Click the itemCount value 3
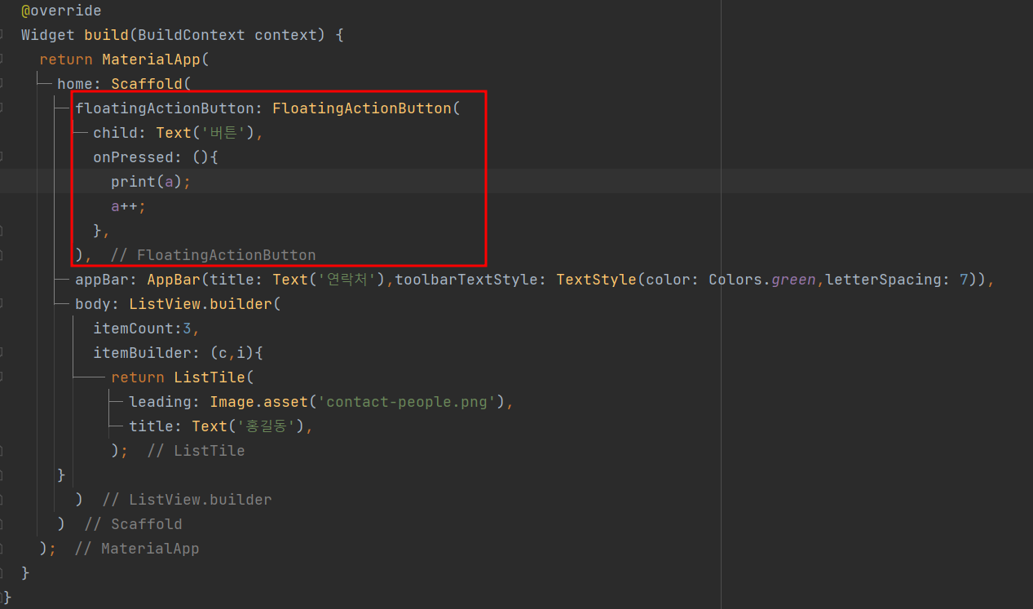Screen dimensions: 1033x609 coord(186,328)
